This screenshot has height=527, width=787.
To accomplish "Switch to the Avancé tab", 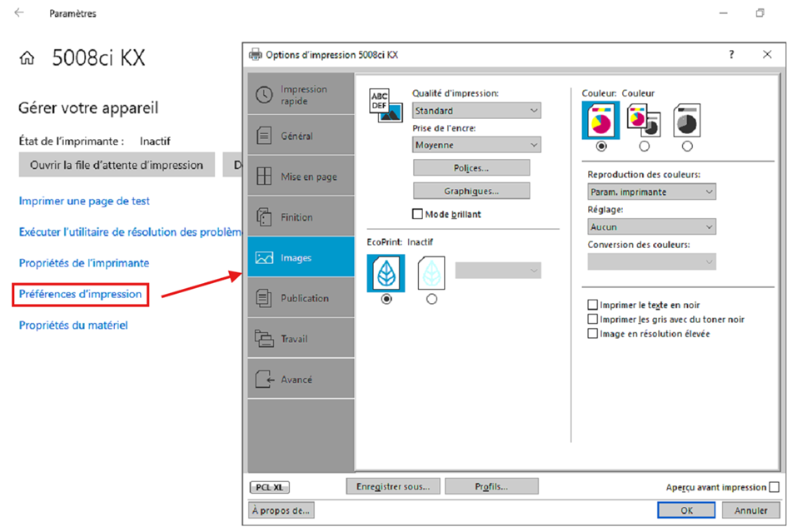I will point(301,379).
